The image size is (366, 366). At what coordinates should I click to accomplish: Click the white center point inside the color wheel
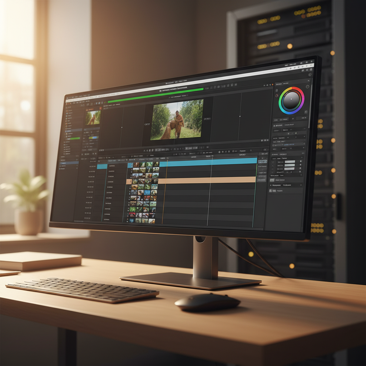[291, 99]
